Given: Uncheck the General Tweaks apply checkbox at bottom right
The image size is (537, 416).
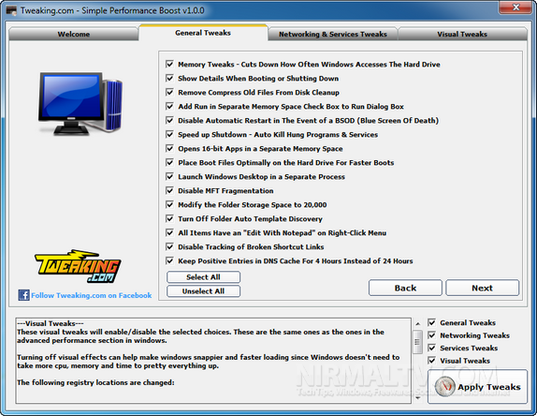Looking at the screenshot, I should [x=432, y=322].
